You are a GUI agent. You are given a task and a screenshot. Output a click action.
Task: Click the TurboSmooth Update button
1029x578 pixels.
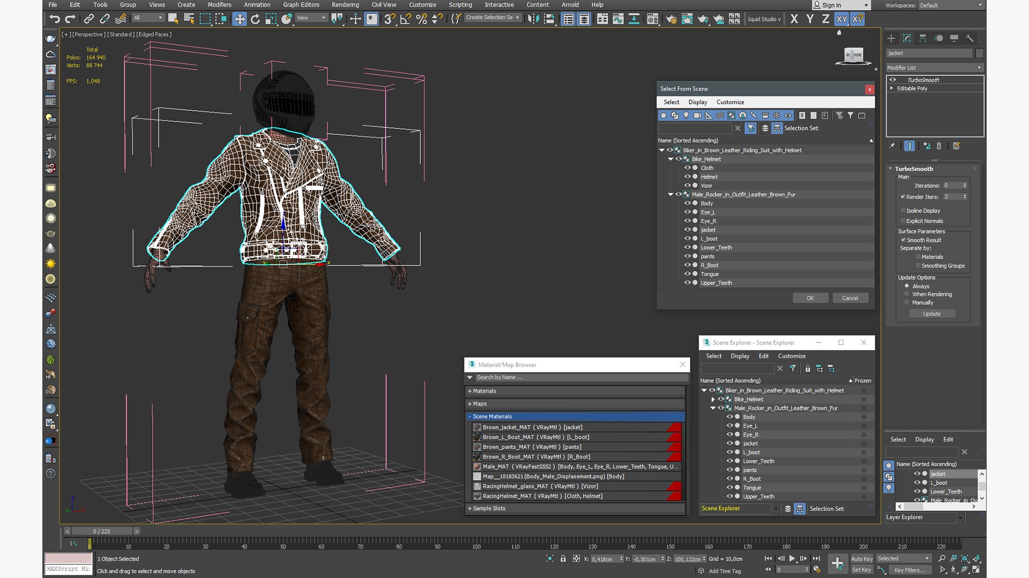tap(931, 314)
